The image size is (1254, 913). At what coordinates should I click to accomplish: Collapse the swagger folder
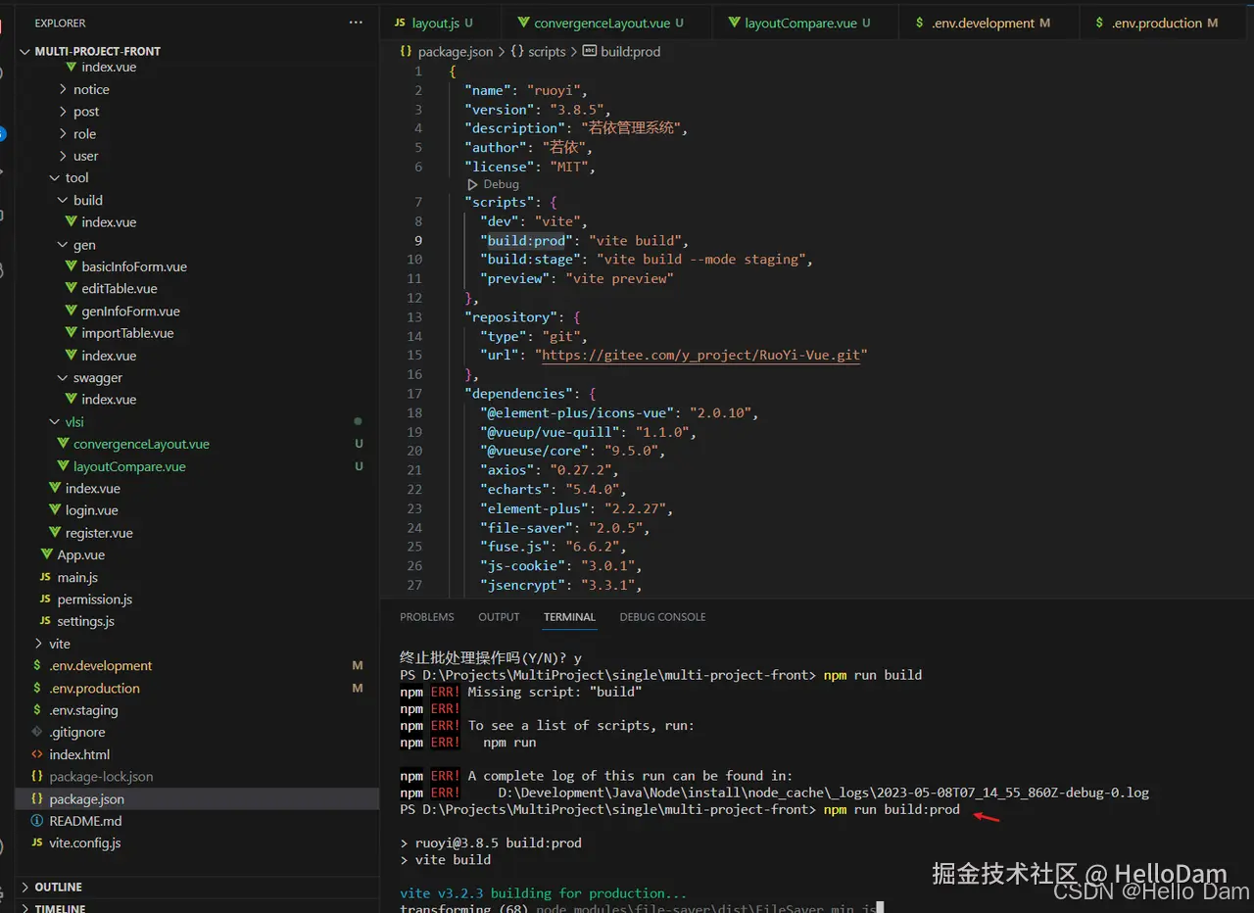tap(63, 377)
